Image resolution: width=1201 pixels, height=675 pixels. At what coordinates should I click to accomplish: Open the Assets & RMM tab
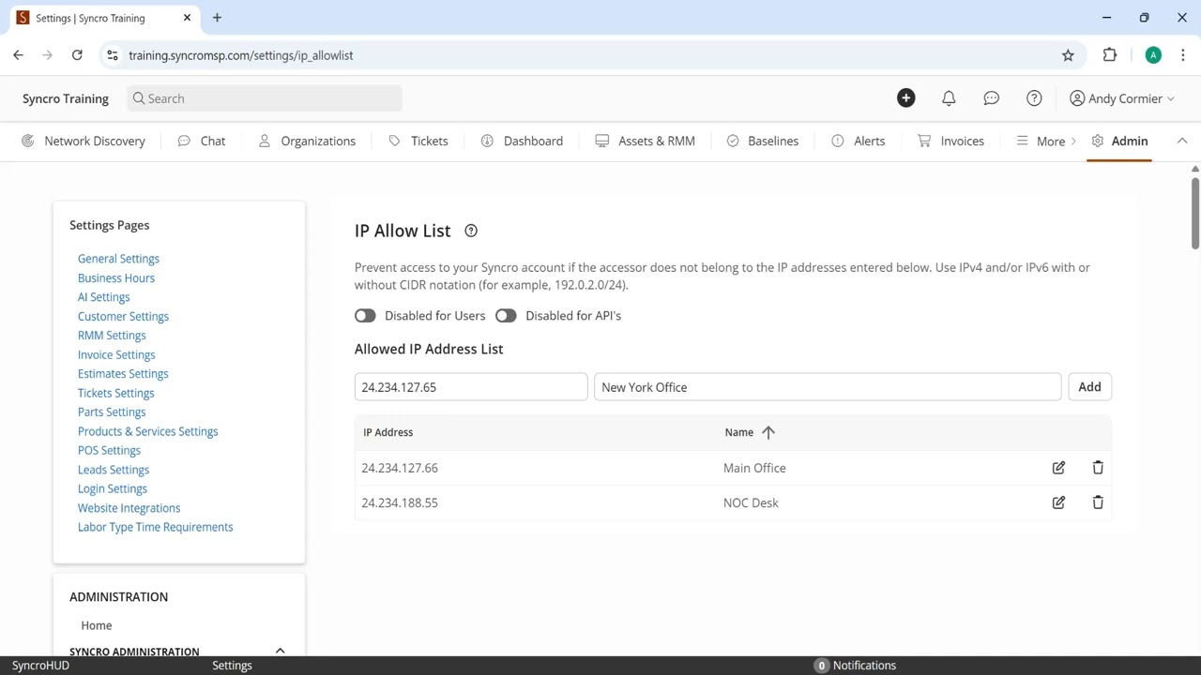(646, 142)
